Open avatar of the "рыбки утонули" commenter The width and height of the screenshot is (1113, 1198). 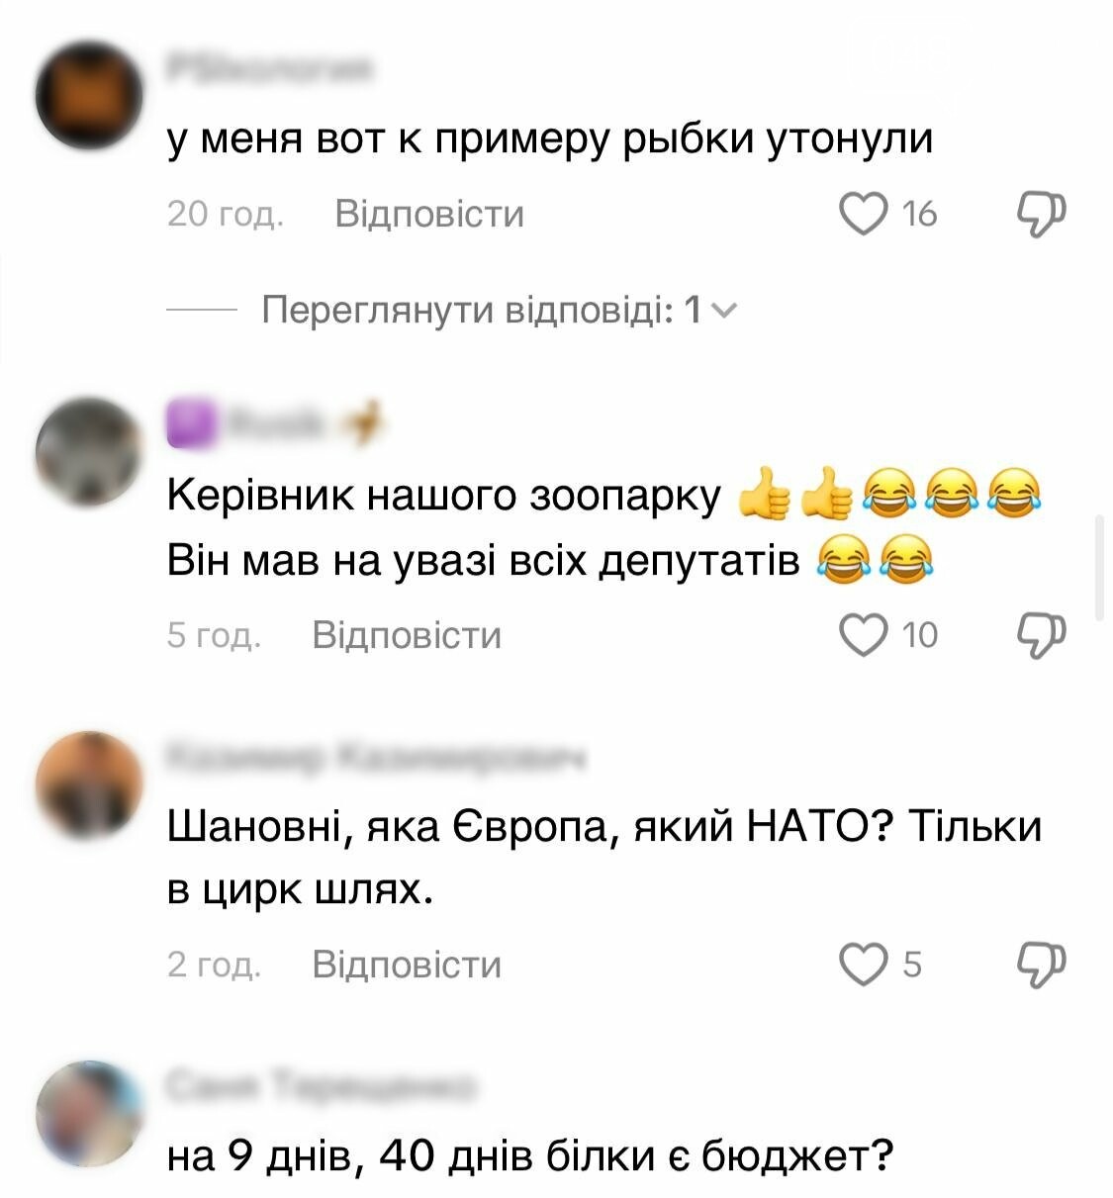(x=89, y=96)
